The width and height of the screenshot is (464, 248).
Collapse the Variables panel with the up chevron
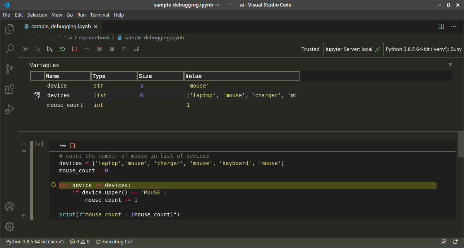[24, 144]
